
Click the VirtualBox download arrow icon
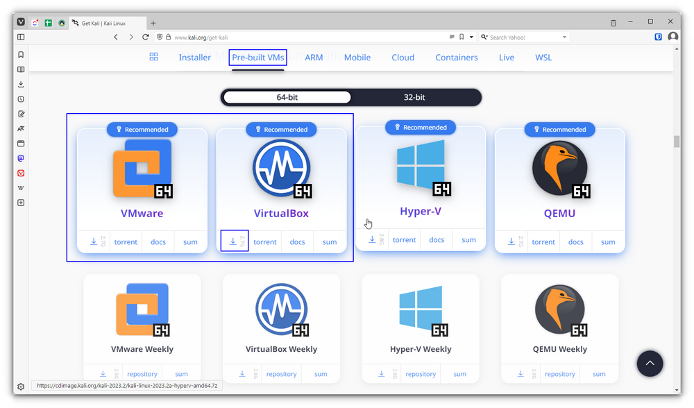[x=233, y=241]
